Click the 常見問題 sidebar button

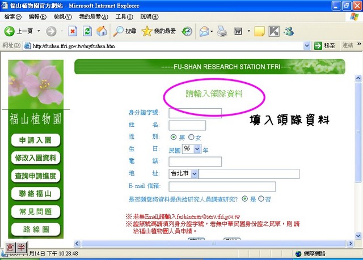(35, 212)
